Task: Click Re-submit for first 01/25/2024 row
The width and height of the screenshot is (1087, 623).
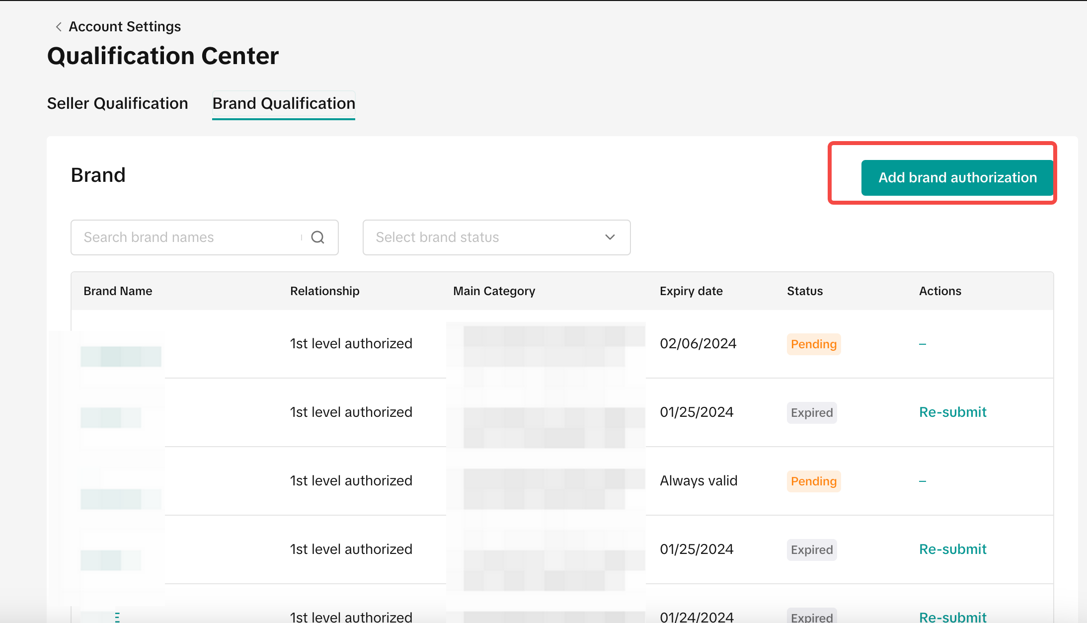Action: tap(952, 412)
